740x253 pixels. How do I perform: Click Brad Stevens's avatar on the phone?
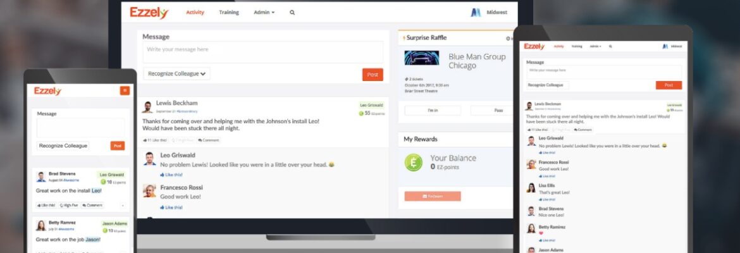[x=41, y=176]
